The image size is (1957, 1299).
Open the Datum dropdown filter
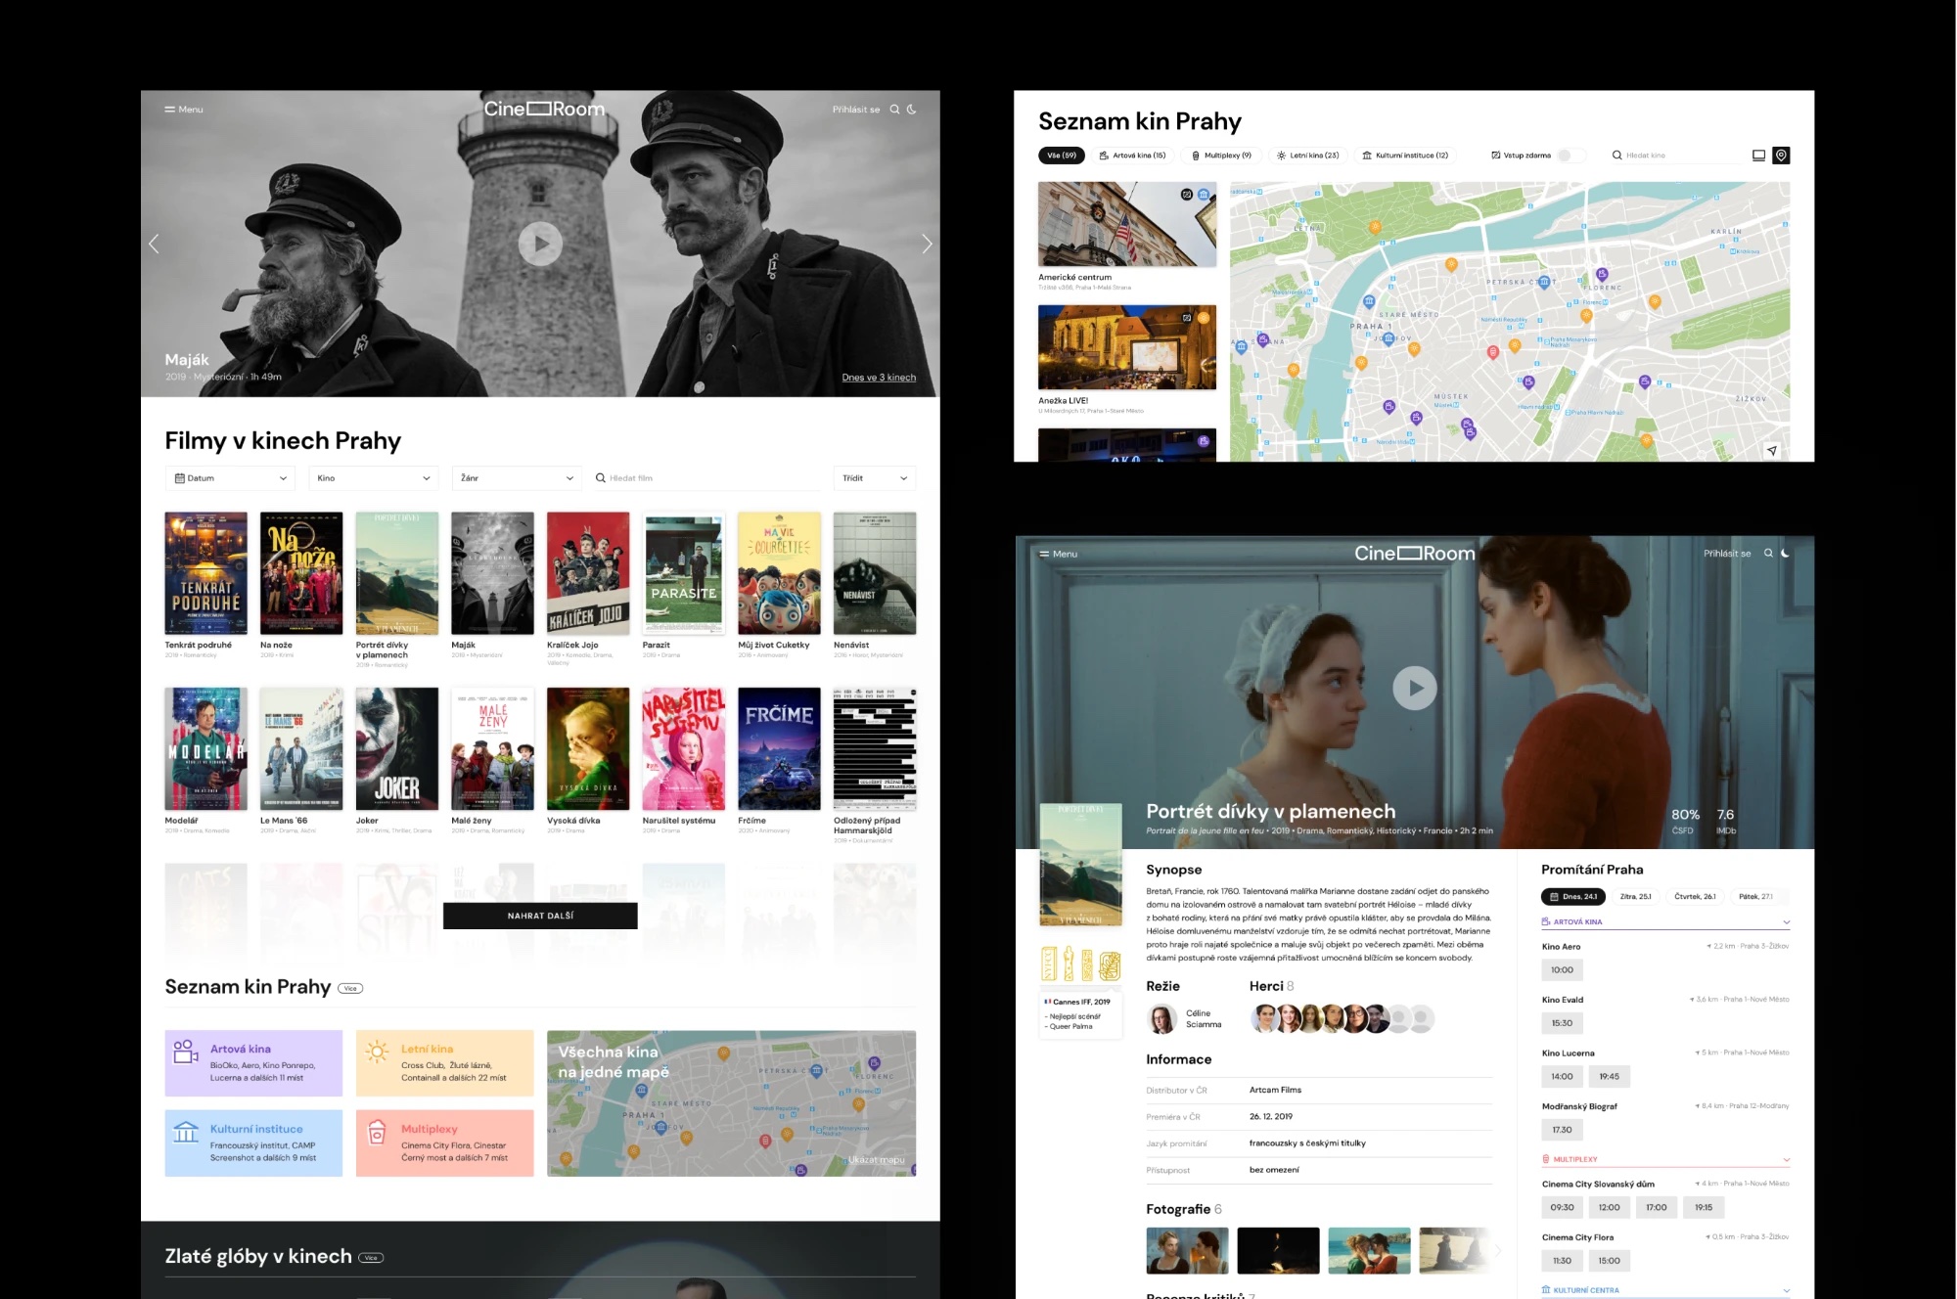tap(231, 478)
